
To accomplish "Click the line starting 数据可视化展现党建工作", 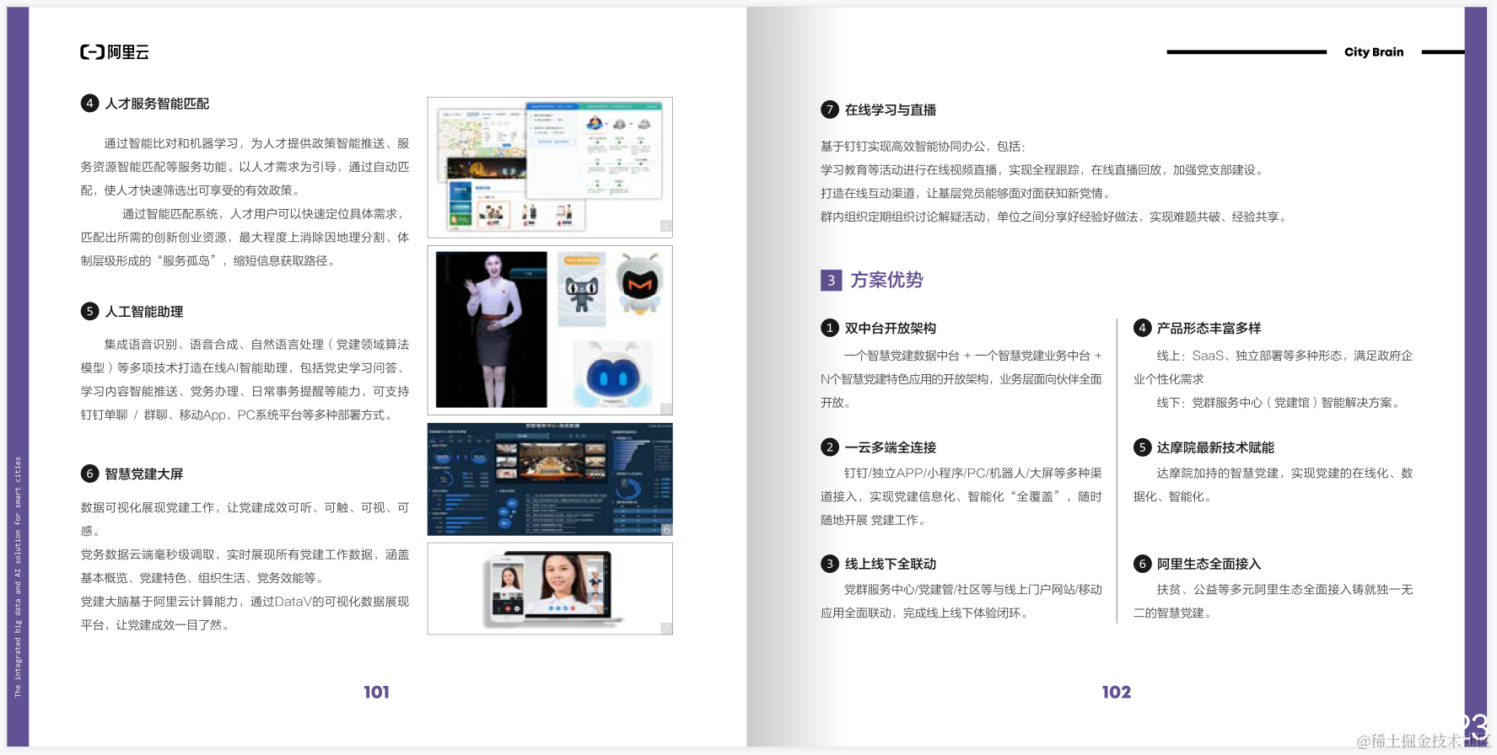I will pyautogui.click(x=245, y=507).
